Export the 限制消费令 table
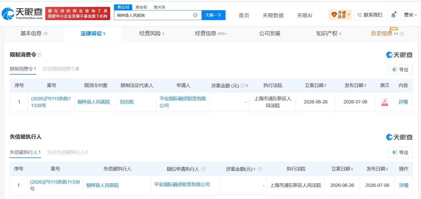 tap(400, 69)
